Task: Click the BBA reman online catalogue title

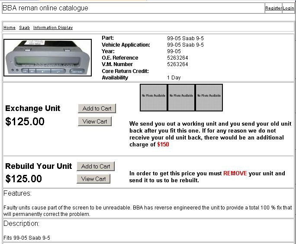Action: 45,8
